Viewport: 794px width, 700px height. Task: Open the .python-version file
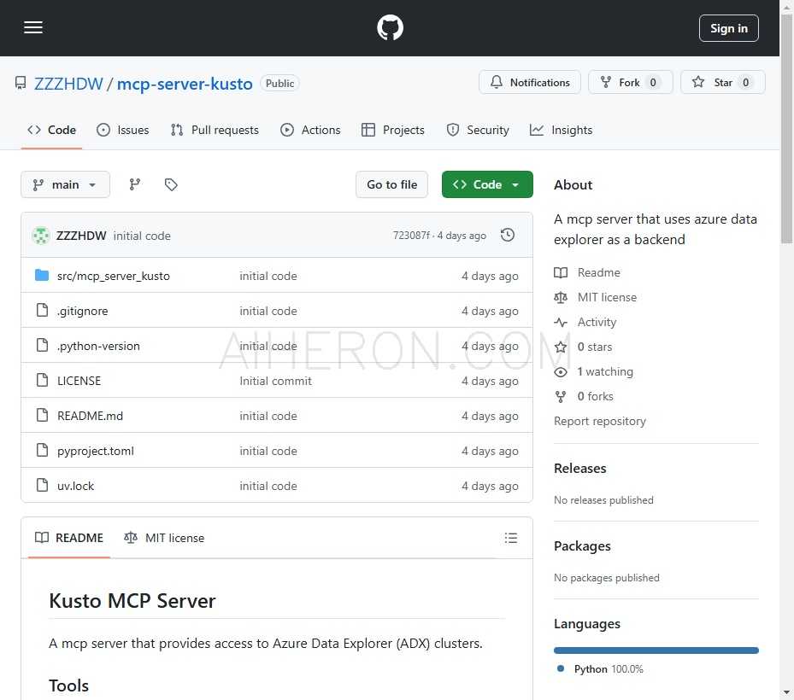tap(99, 346)
